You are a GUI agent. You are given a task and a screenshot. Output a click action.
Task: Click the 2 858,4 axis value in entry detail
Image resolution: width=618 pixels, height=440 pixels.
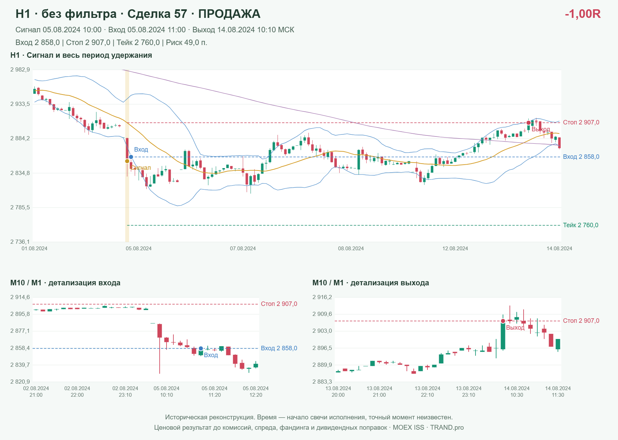[x=20, y=348]
